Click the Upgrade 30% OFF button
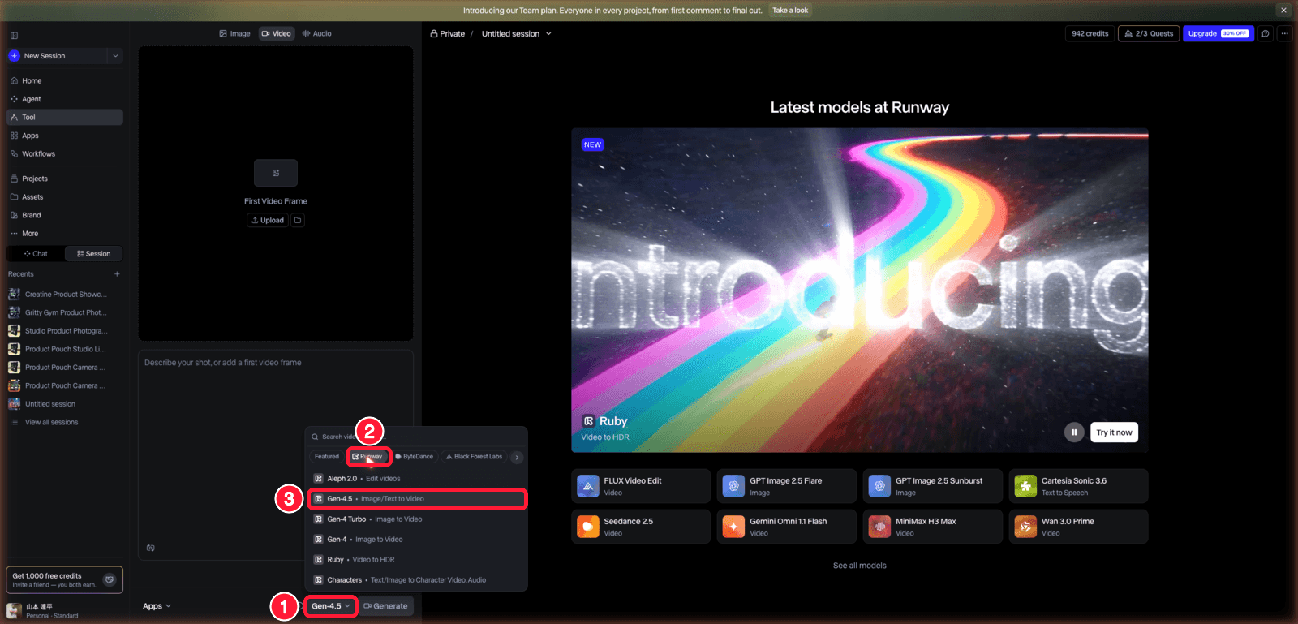The width and height of the screenshot is (1298, 624). pyautogui.click(x=1218, y=33)
